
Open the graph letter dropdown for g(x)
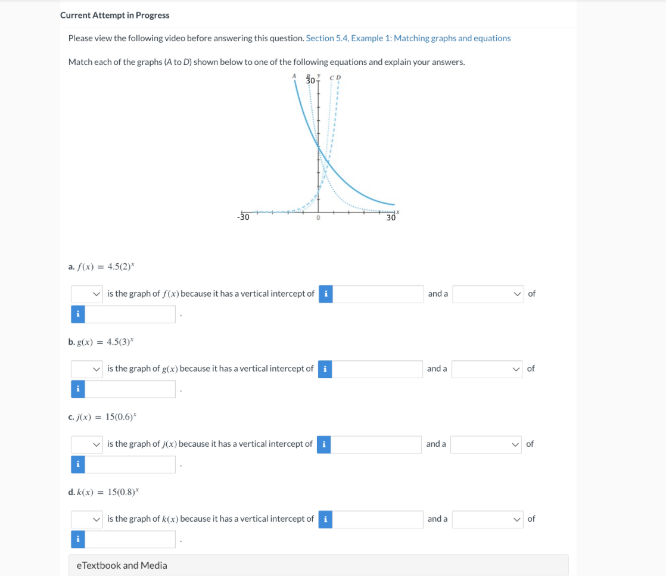[86, 369]
